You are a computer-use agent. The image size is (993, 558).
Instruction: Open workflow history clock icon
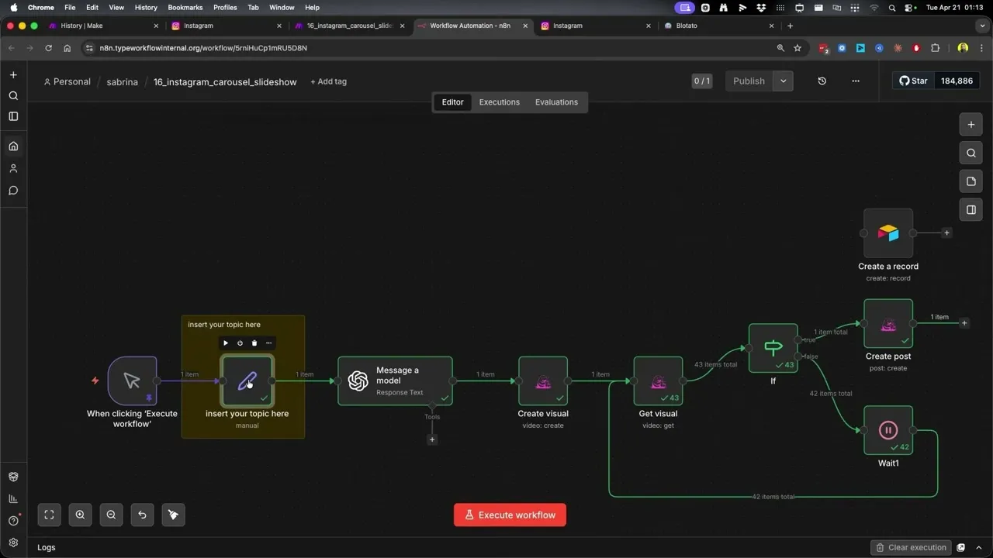point(822,81)
